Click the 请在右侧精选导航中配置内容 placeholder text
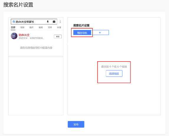 click(36, 48)
